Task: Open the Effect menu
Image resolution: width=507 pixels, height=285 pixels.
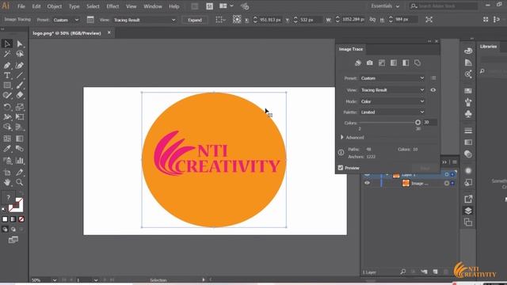Action: 112,6
